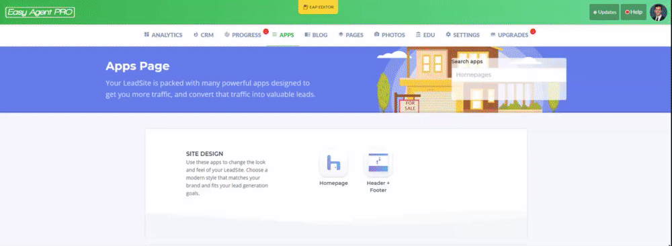Viewport: 672px width, 246px height.
Task: Open the Updates button
Action: [x=604, y=12]
